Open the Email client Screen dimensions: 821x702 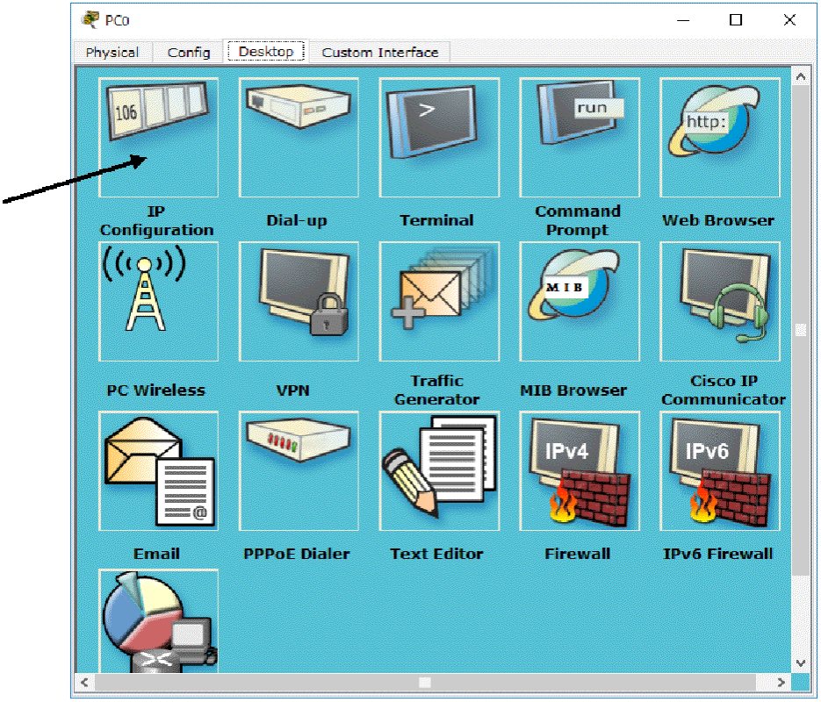pyautogui.click(x=158, y=471)
